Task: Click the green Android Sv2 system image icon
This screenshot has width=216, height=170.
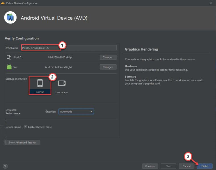Action: [x=9, y=67]
